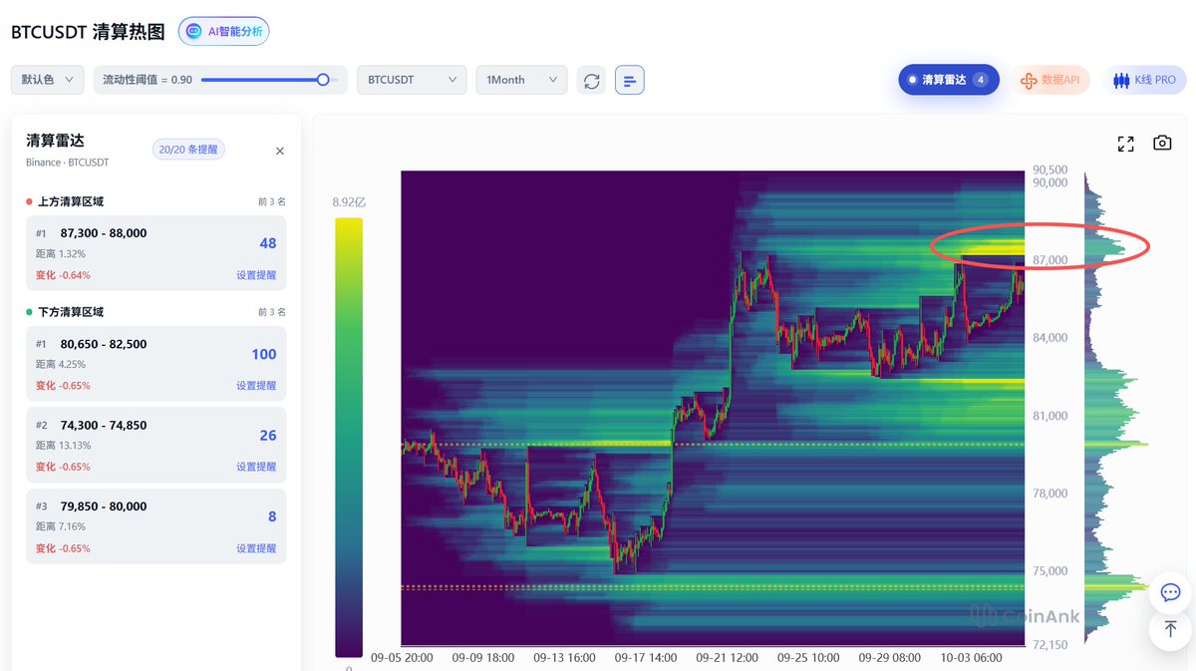Click the 距离 13.13% distance value
This screenshot has width=1196, height=671.
(63, 446)
